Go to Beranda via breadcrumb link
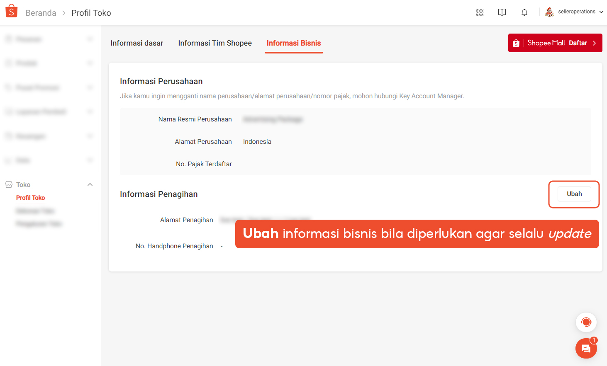Screen dimensions: 607x366 pos(41,13)
